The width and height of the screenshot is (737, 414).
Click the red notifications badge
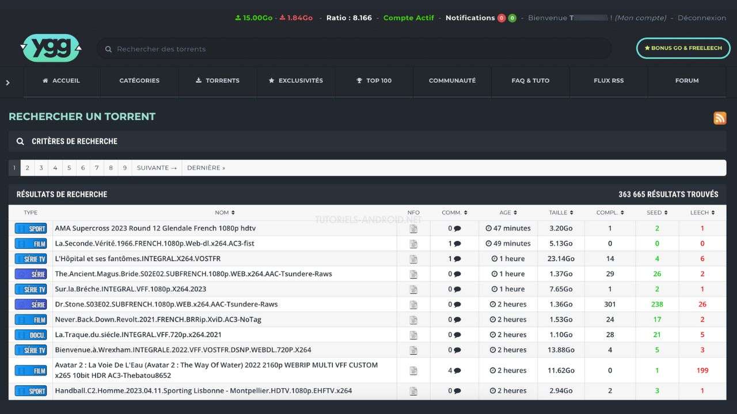click(502, 18)
